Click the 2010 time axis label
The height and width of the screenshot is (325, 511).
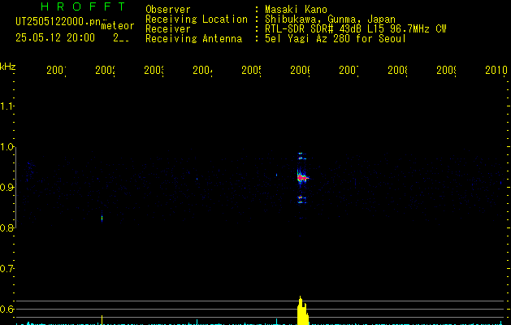pos(496,70)
